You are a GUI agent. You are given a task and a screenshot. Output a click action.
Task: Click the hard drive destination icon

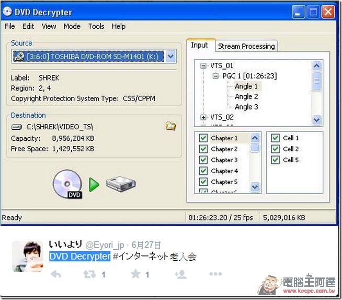(x=121, y=184)
